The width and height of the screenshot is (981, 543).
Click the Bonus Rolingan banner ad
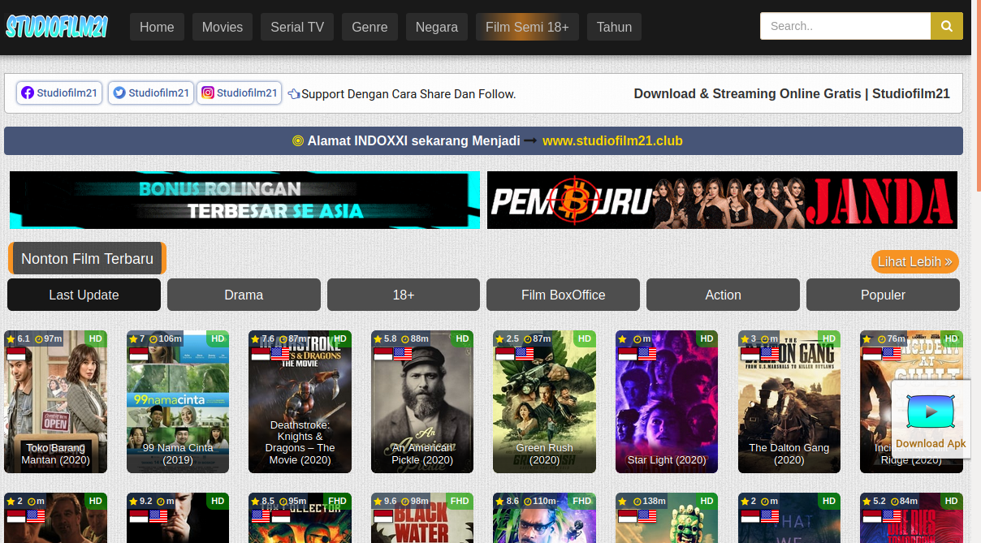click(x=244, y=200)
